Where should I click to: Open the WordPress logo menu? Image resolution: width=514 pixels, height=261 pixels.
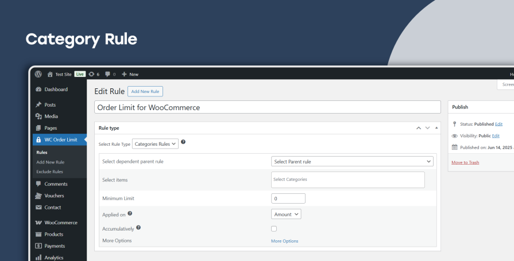pyautogui.click(x=38, y=75)
